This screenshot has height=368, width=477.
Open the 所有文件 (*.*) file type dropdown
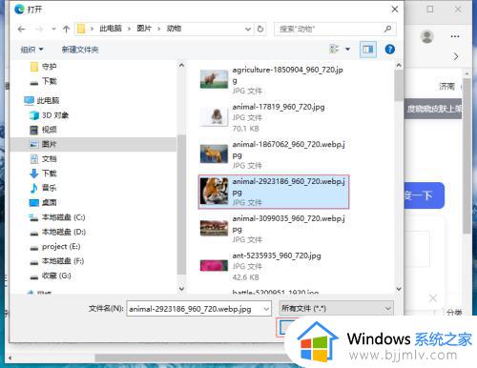pos(336,309)
